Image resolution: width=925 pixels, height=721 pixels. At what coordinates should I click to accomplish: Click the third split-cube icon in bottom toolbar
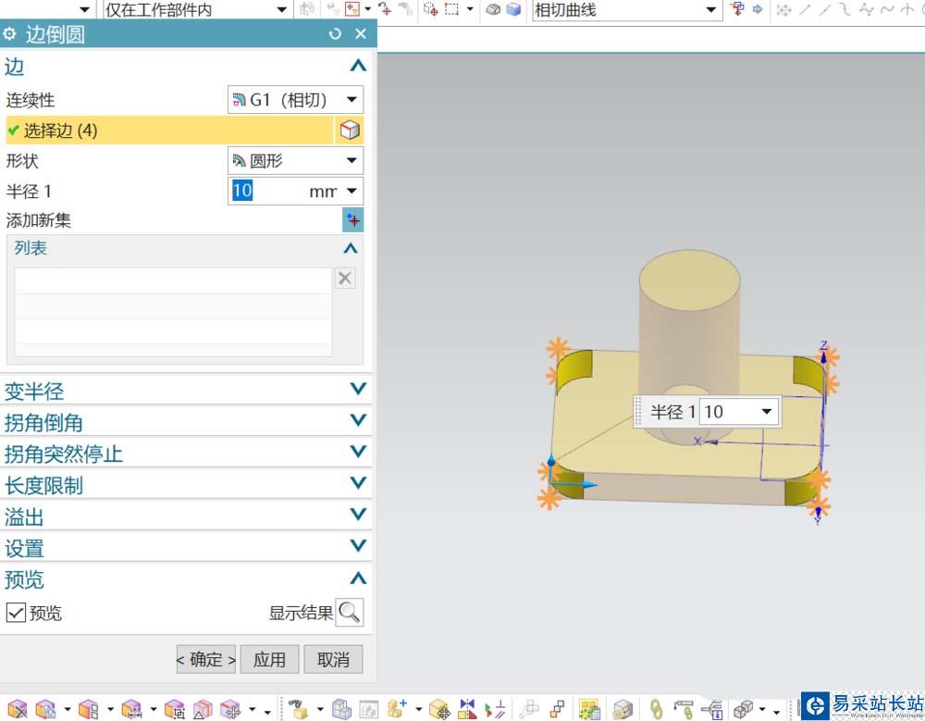click(x=89, y=708)
